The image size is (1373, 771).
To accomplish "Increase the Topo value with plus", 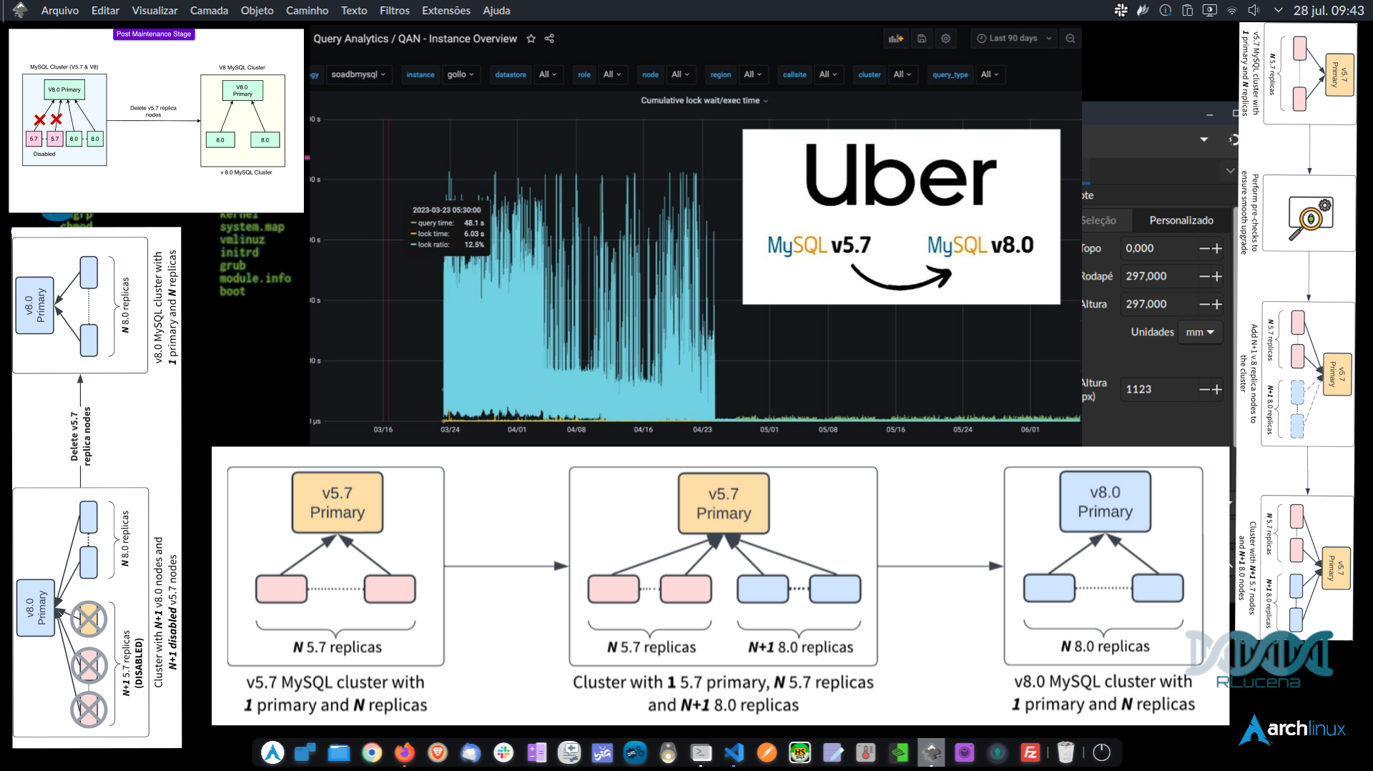I will [x=1217, y=248].
